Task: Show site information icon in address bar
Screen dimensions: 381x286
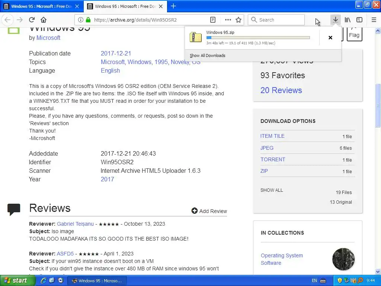Action: (x=81, y=20)
